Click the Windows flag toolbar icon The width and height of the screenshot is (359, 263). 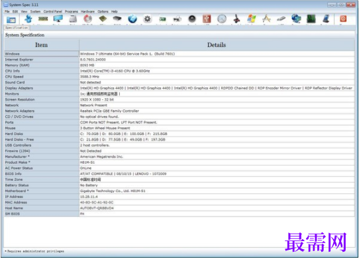point(252,19)
